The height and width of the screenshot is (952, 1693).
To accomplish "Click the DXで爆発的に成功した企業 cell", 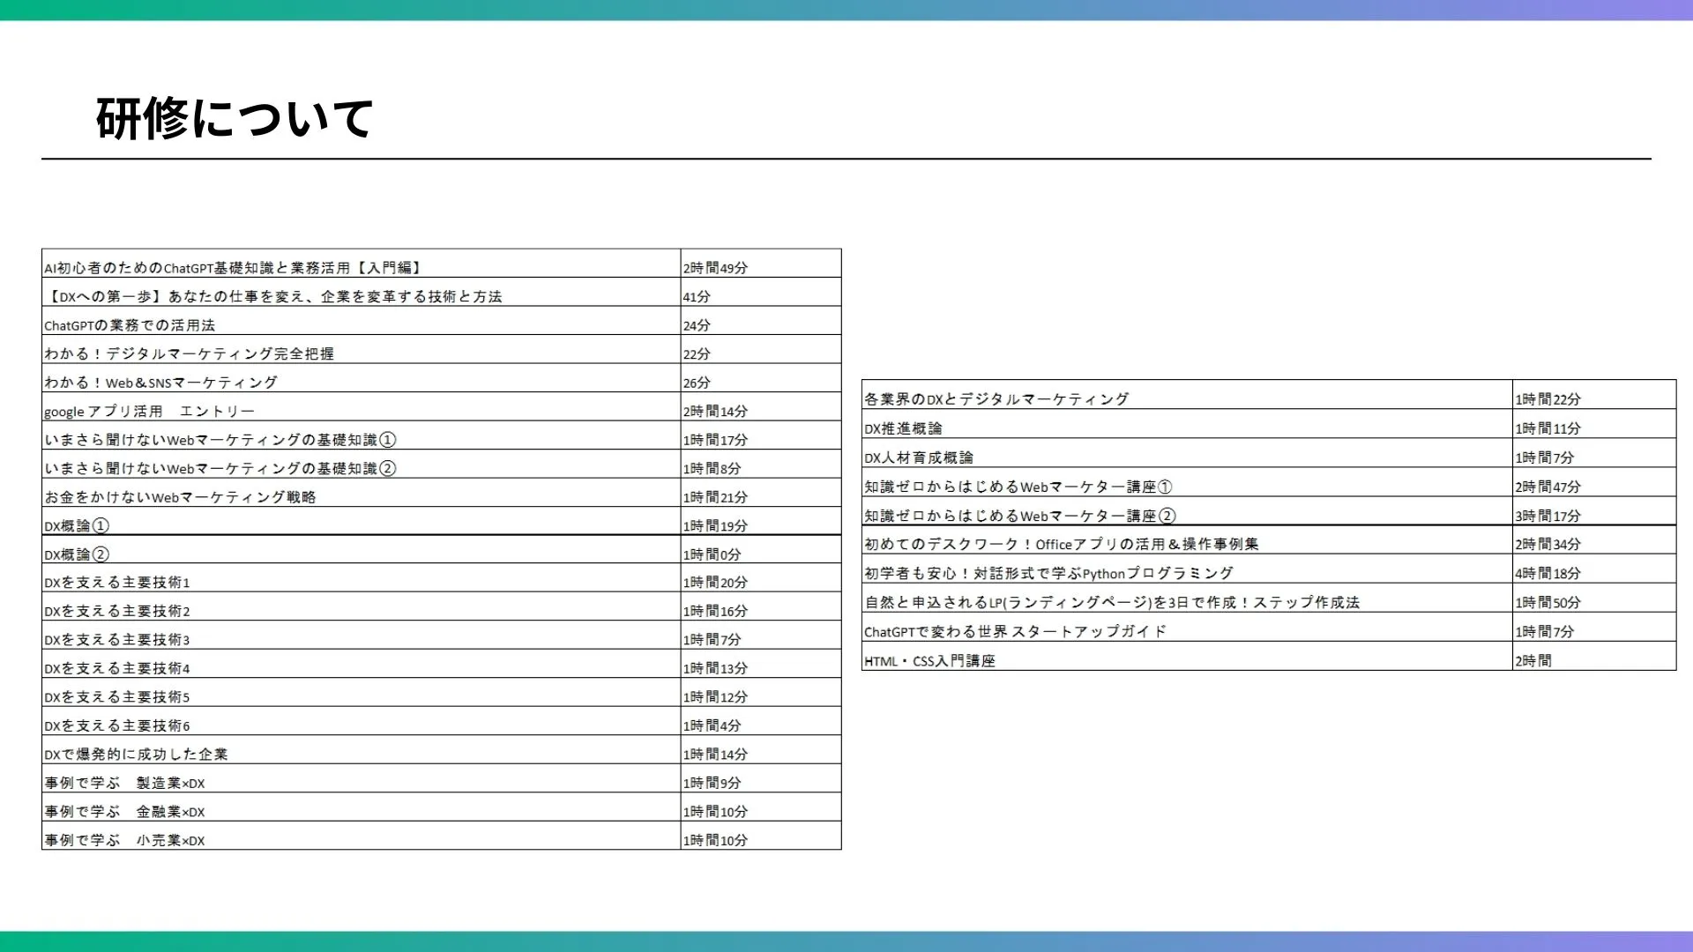I will [x=137, y=755].
